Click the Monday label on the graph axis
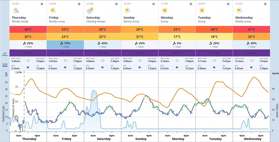The image size is (279, 142). pyautogui.click(x=178, y=139)
